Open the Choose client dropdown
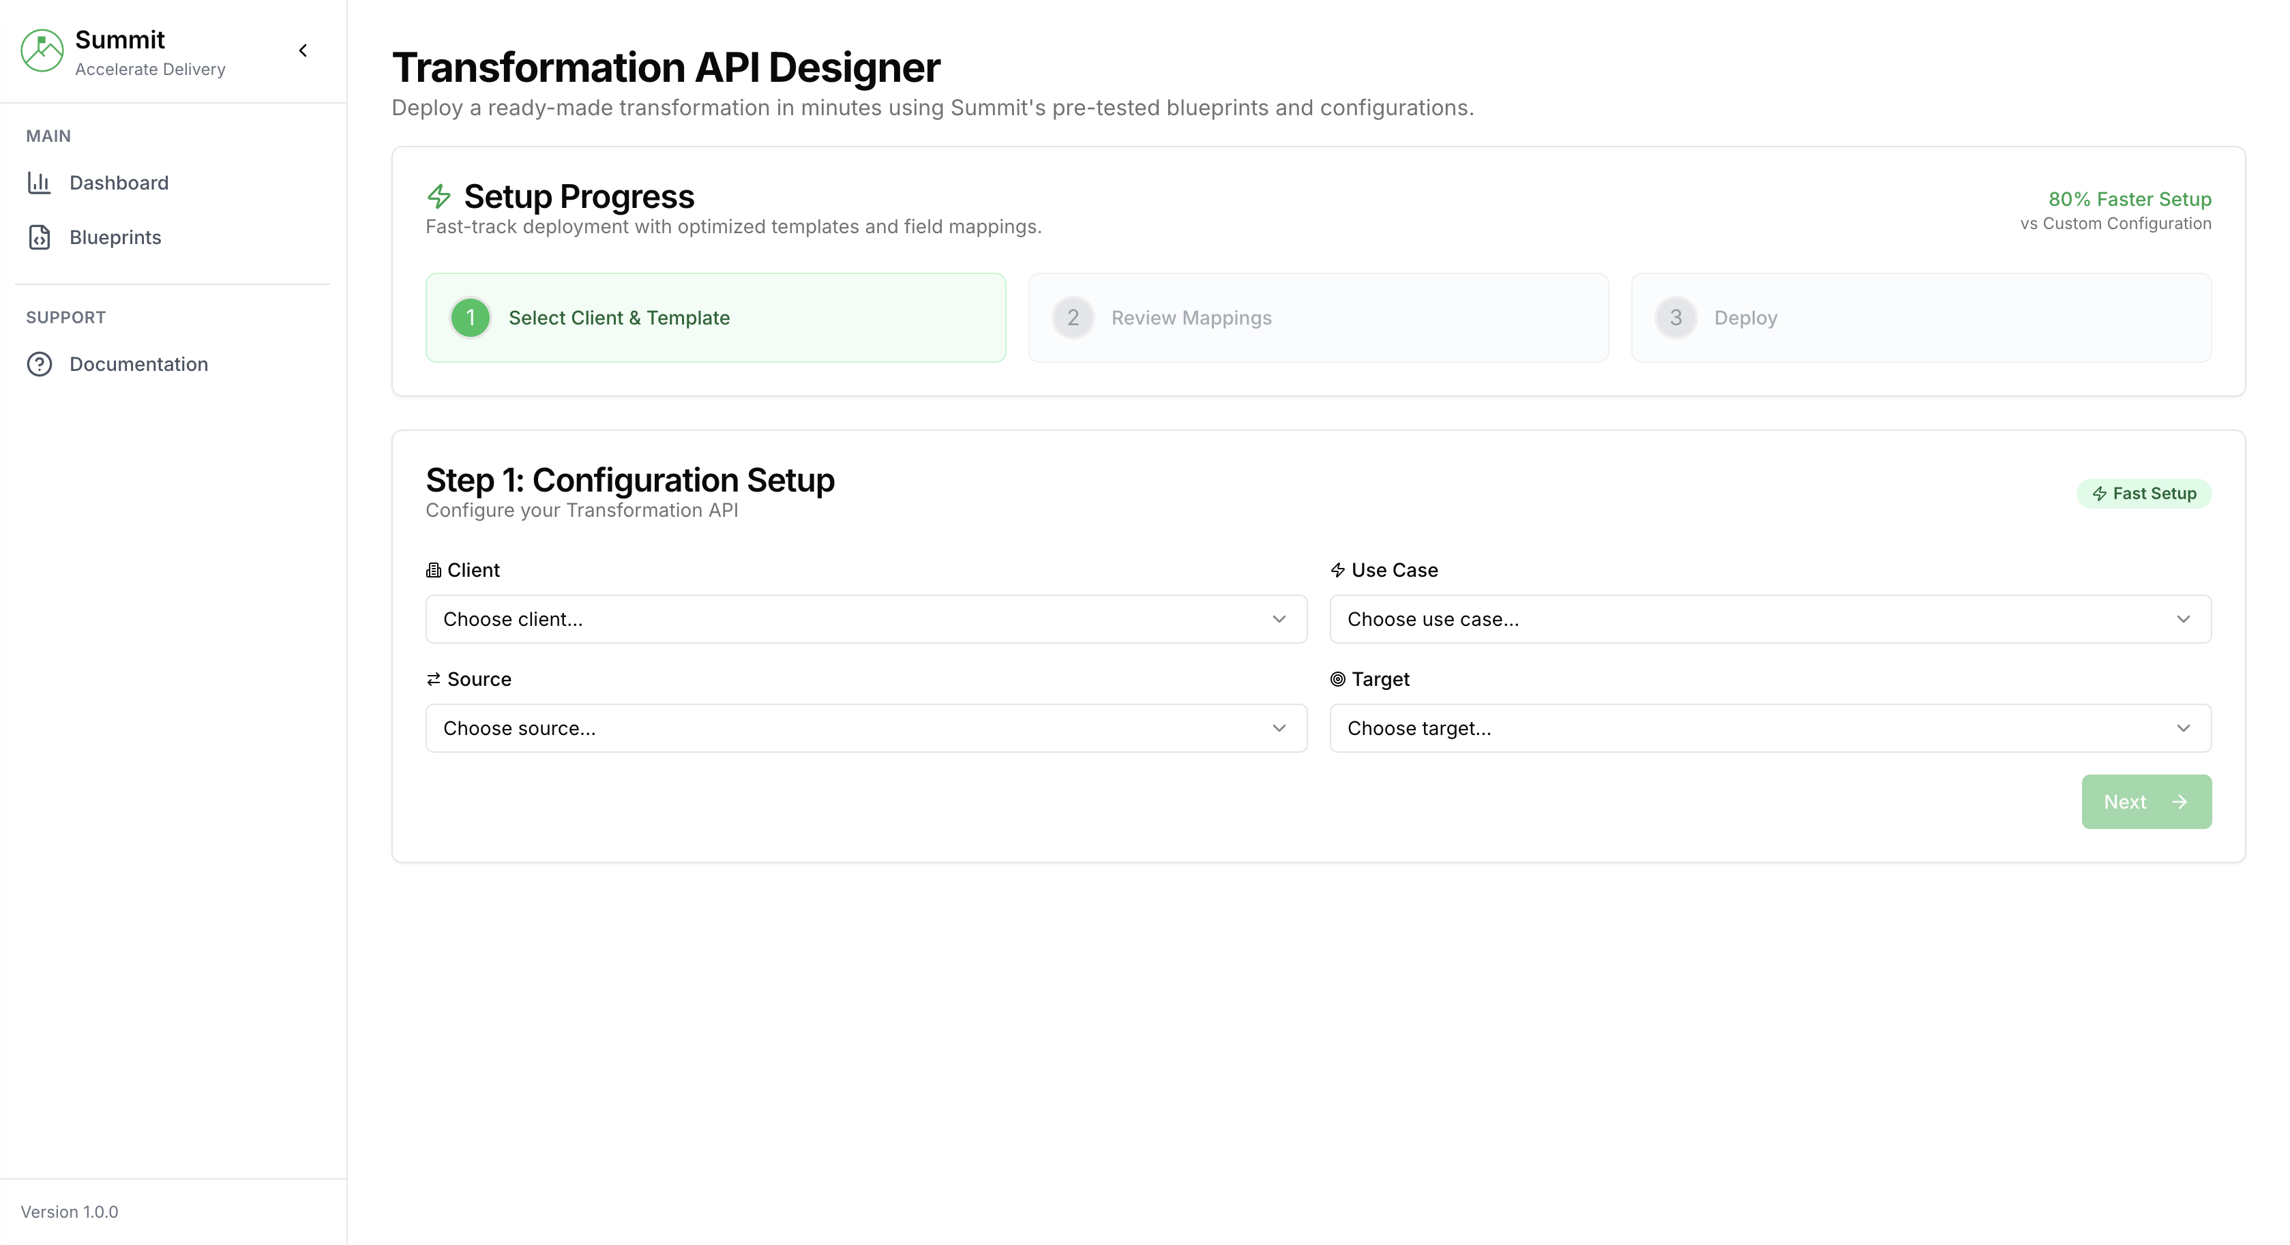The width and height of the screenshot is (2290, 1245). pyautogui.click(x=866, y=619)
